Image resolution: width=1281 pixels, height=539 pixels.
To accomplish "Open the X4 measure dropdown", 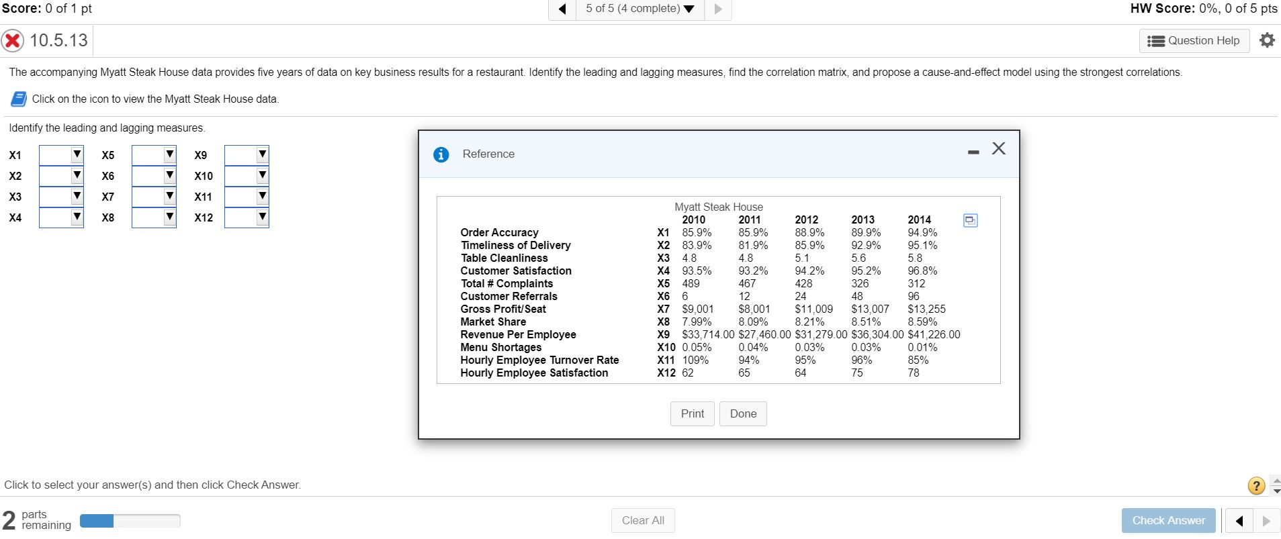I will pyautogui.click(x=61, y=217).
